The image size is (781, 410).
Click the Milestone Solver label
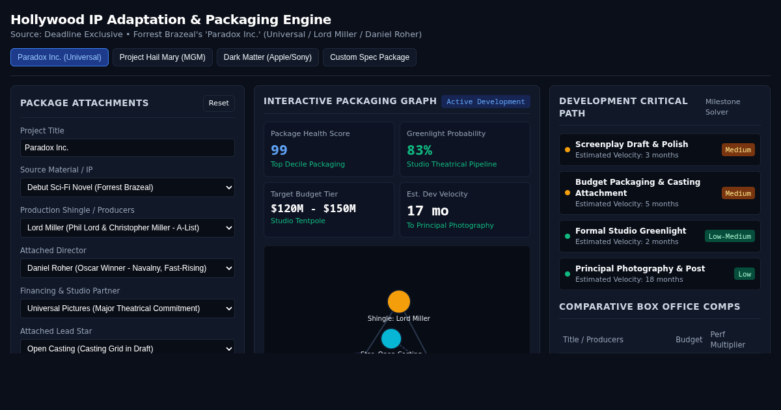click(722, 107)
